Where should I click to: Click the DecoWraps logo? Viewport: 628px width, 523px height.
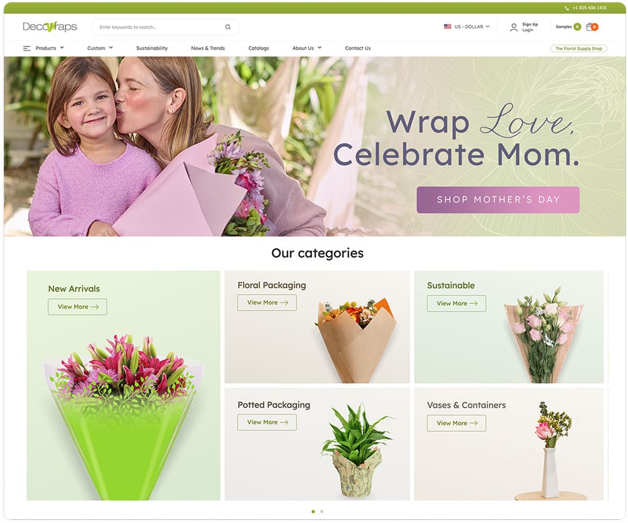50,27
